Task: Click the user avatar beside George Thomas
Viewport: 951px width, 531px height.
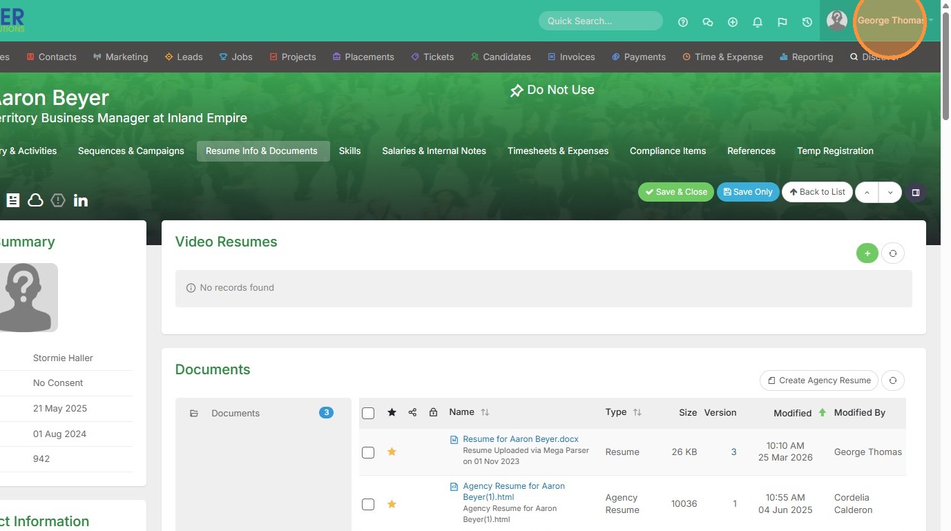Action: (837, 21)
